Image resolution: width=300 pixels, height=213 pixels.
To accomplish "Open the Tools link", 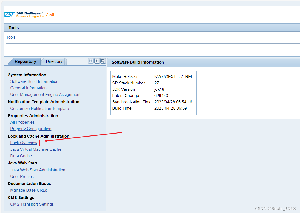I will click(11, 37).
